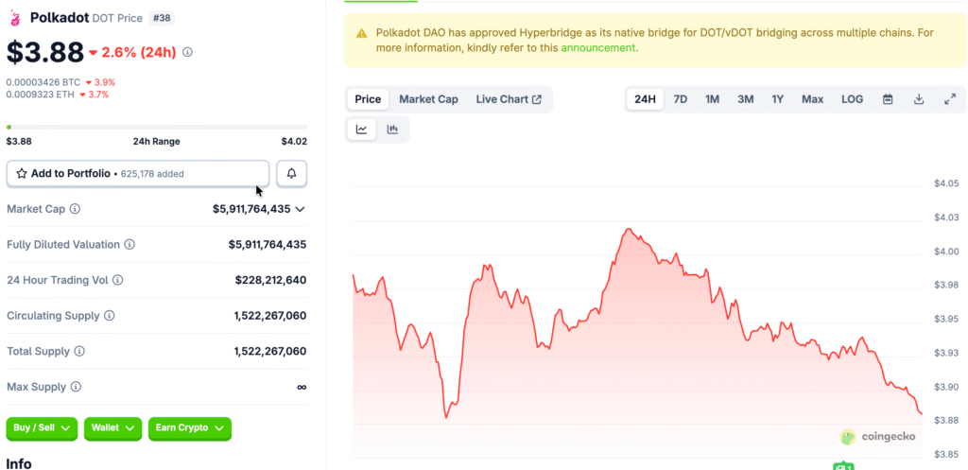Select the 1M time range

[x=713, y=98]
